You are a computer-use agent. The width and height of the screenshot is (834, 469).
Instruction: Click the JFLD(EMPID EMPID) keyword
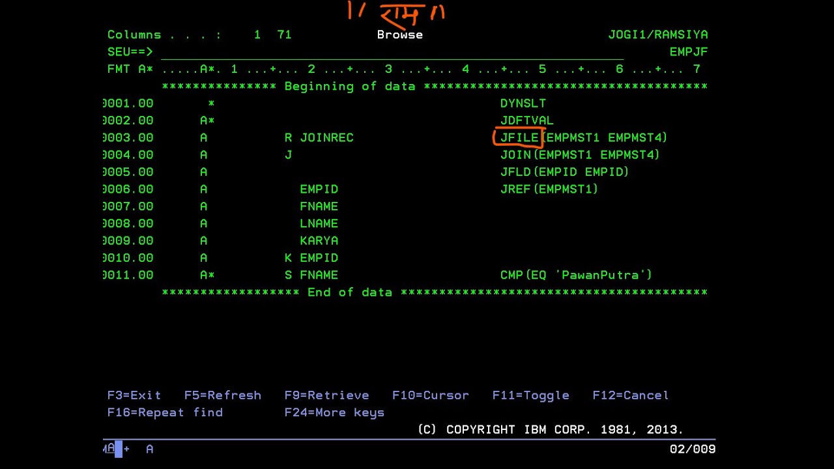[564, 172]
